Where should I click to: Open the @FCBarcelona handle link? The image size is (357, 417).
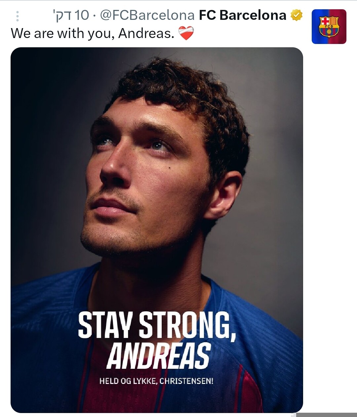click(x=147, y=15)
